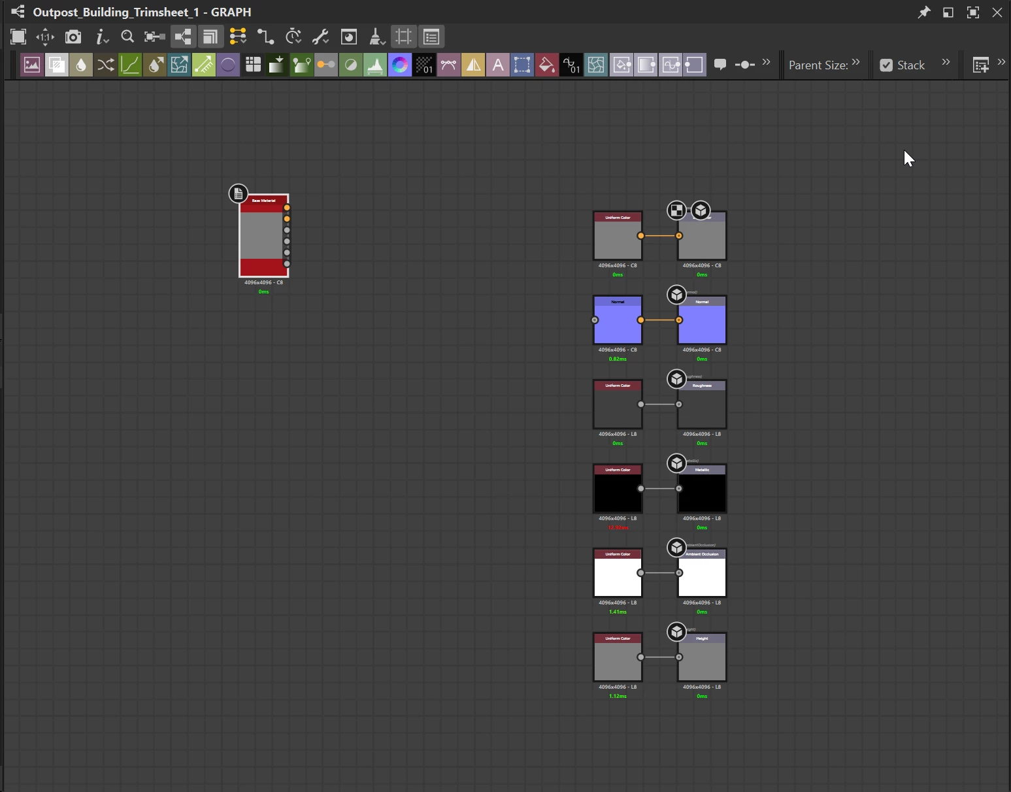Toggle the Stack checkbox
This screenshot has width=1011, height=792.
pos(886,65)
